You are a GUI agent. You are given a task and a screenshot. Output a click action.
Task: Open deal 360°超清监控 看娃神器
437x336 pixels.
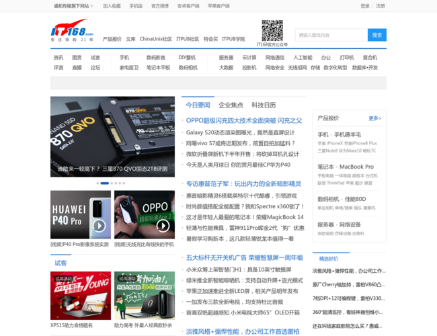[x=348, y=312]
